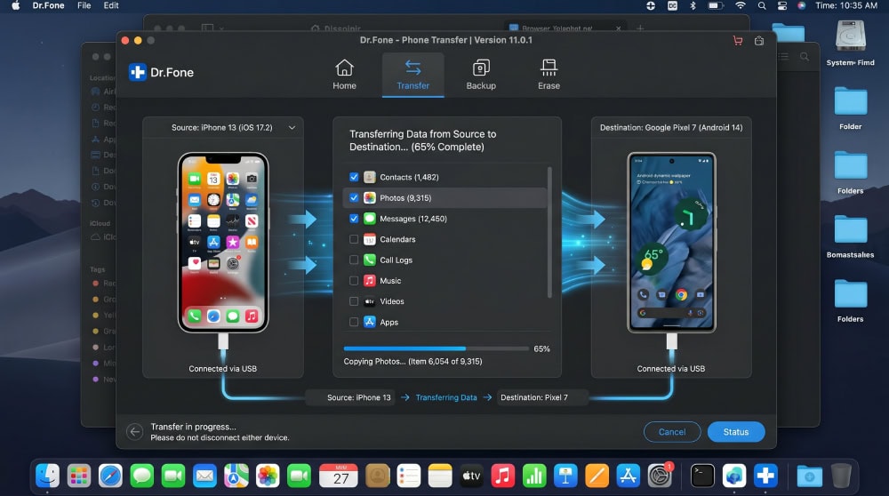Click the Destination: Pixel 7 step label

coord(534,397)
